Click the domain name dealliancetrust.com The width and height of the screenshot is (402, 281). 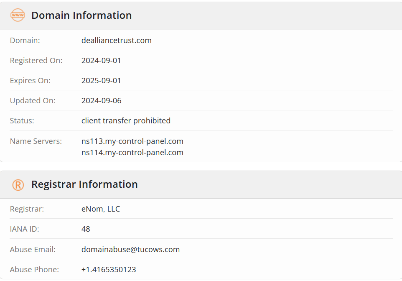click(x=117, y=41)
